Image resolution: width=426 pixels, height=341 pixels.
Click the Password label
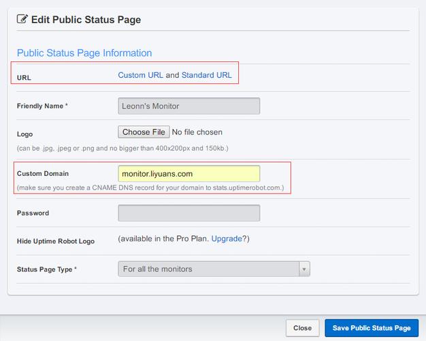[33, 213]
